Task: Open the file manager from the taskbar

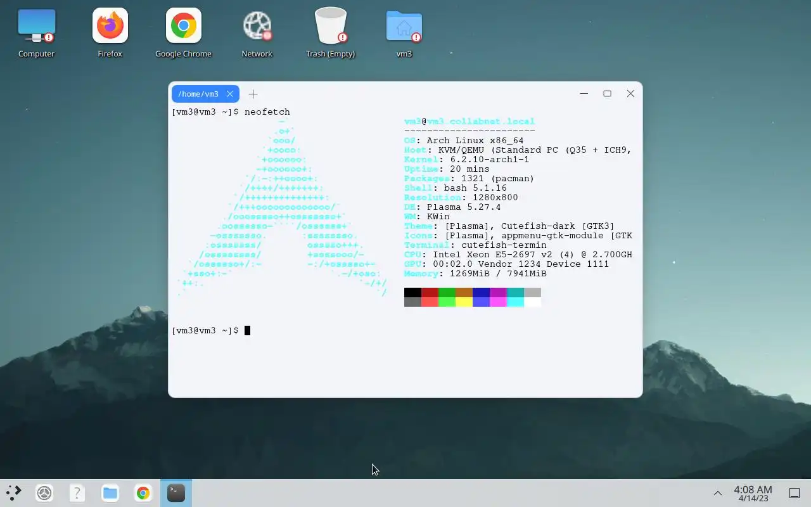Action: (x=110, y=493)
